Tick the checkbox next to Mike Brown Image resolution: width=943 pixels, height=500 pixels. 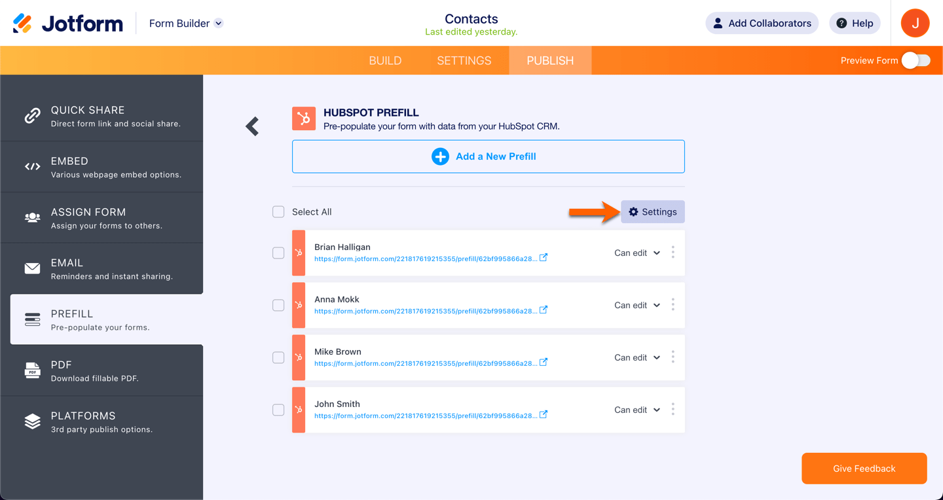point(278,357)
